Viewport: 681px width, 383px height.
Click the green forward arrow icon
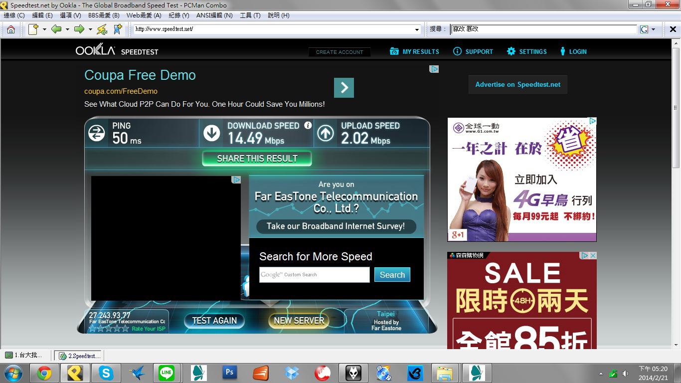[x=79, y=29]
